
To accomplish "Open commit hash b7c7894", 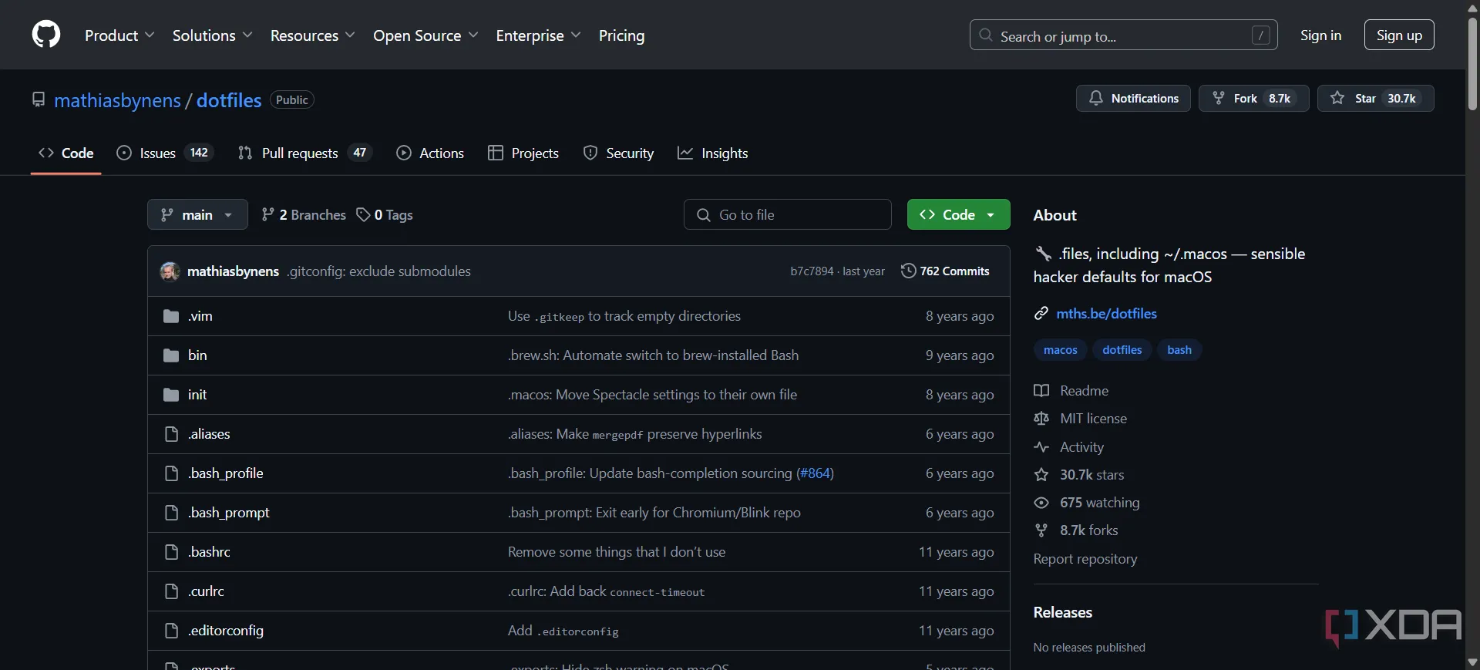I will [x=812, y=271].
